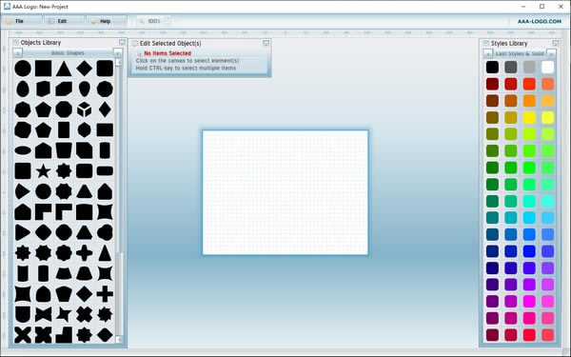Collapse the Objects Library panel
The height and width of the screenshot is (357, 571).
pos(122,42)
